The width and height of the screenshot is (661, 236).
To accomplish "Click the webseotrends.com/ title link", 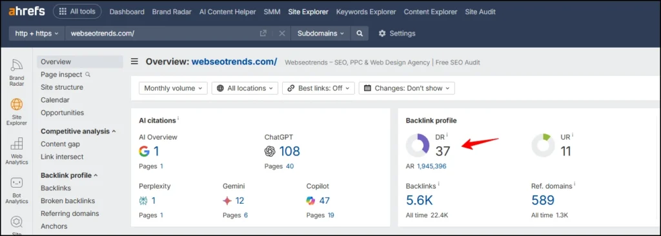I will click(x=234, y=62).
